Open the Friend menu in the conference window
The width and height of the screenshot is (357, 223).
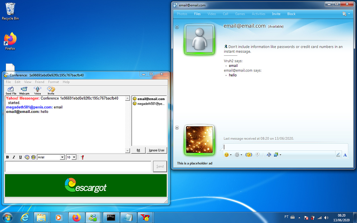(x=39, y=82)
